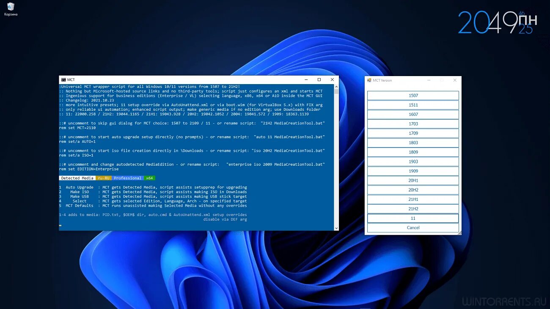Click the 'rem set/a ISO=1' line
This screenshot has width=550, height=309.
coord(76,155)
